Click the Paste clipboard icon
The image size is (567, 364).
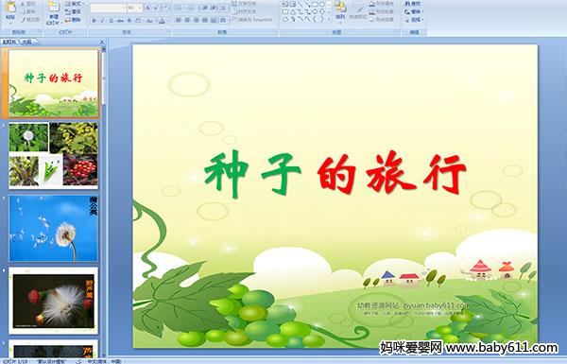(x=10, y=8)
